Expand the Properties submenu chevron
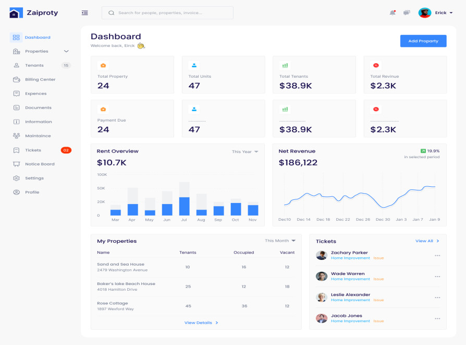This screenshot has width=466, height=345. tap(66, 51)
